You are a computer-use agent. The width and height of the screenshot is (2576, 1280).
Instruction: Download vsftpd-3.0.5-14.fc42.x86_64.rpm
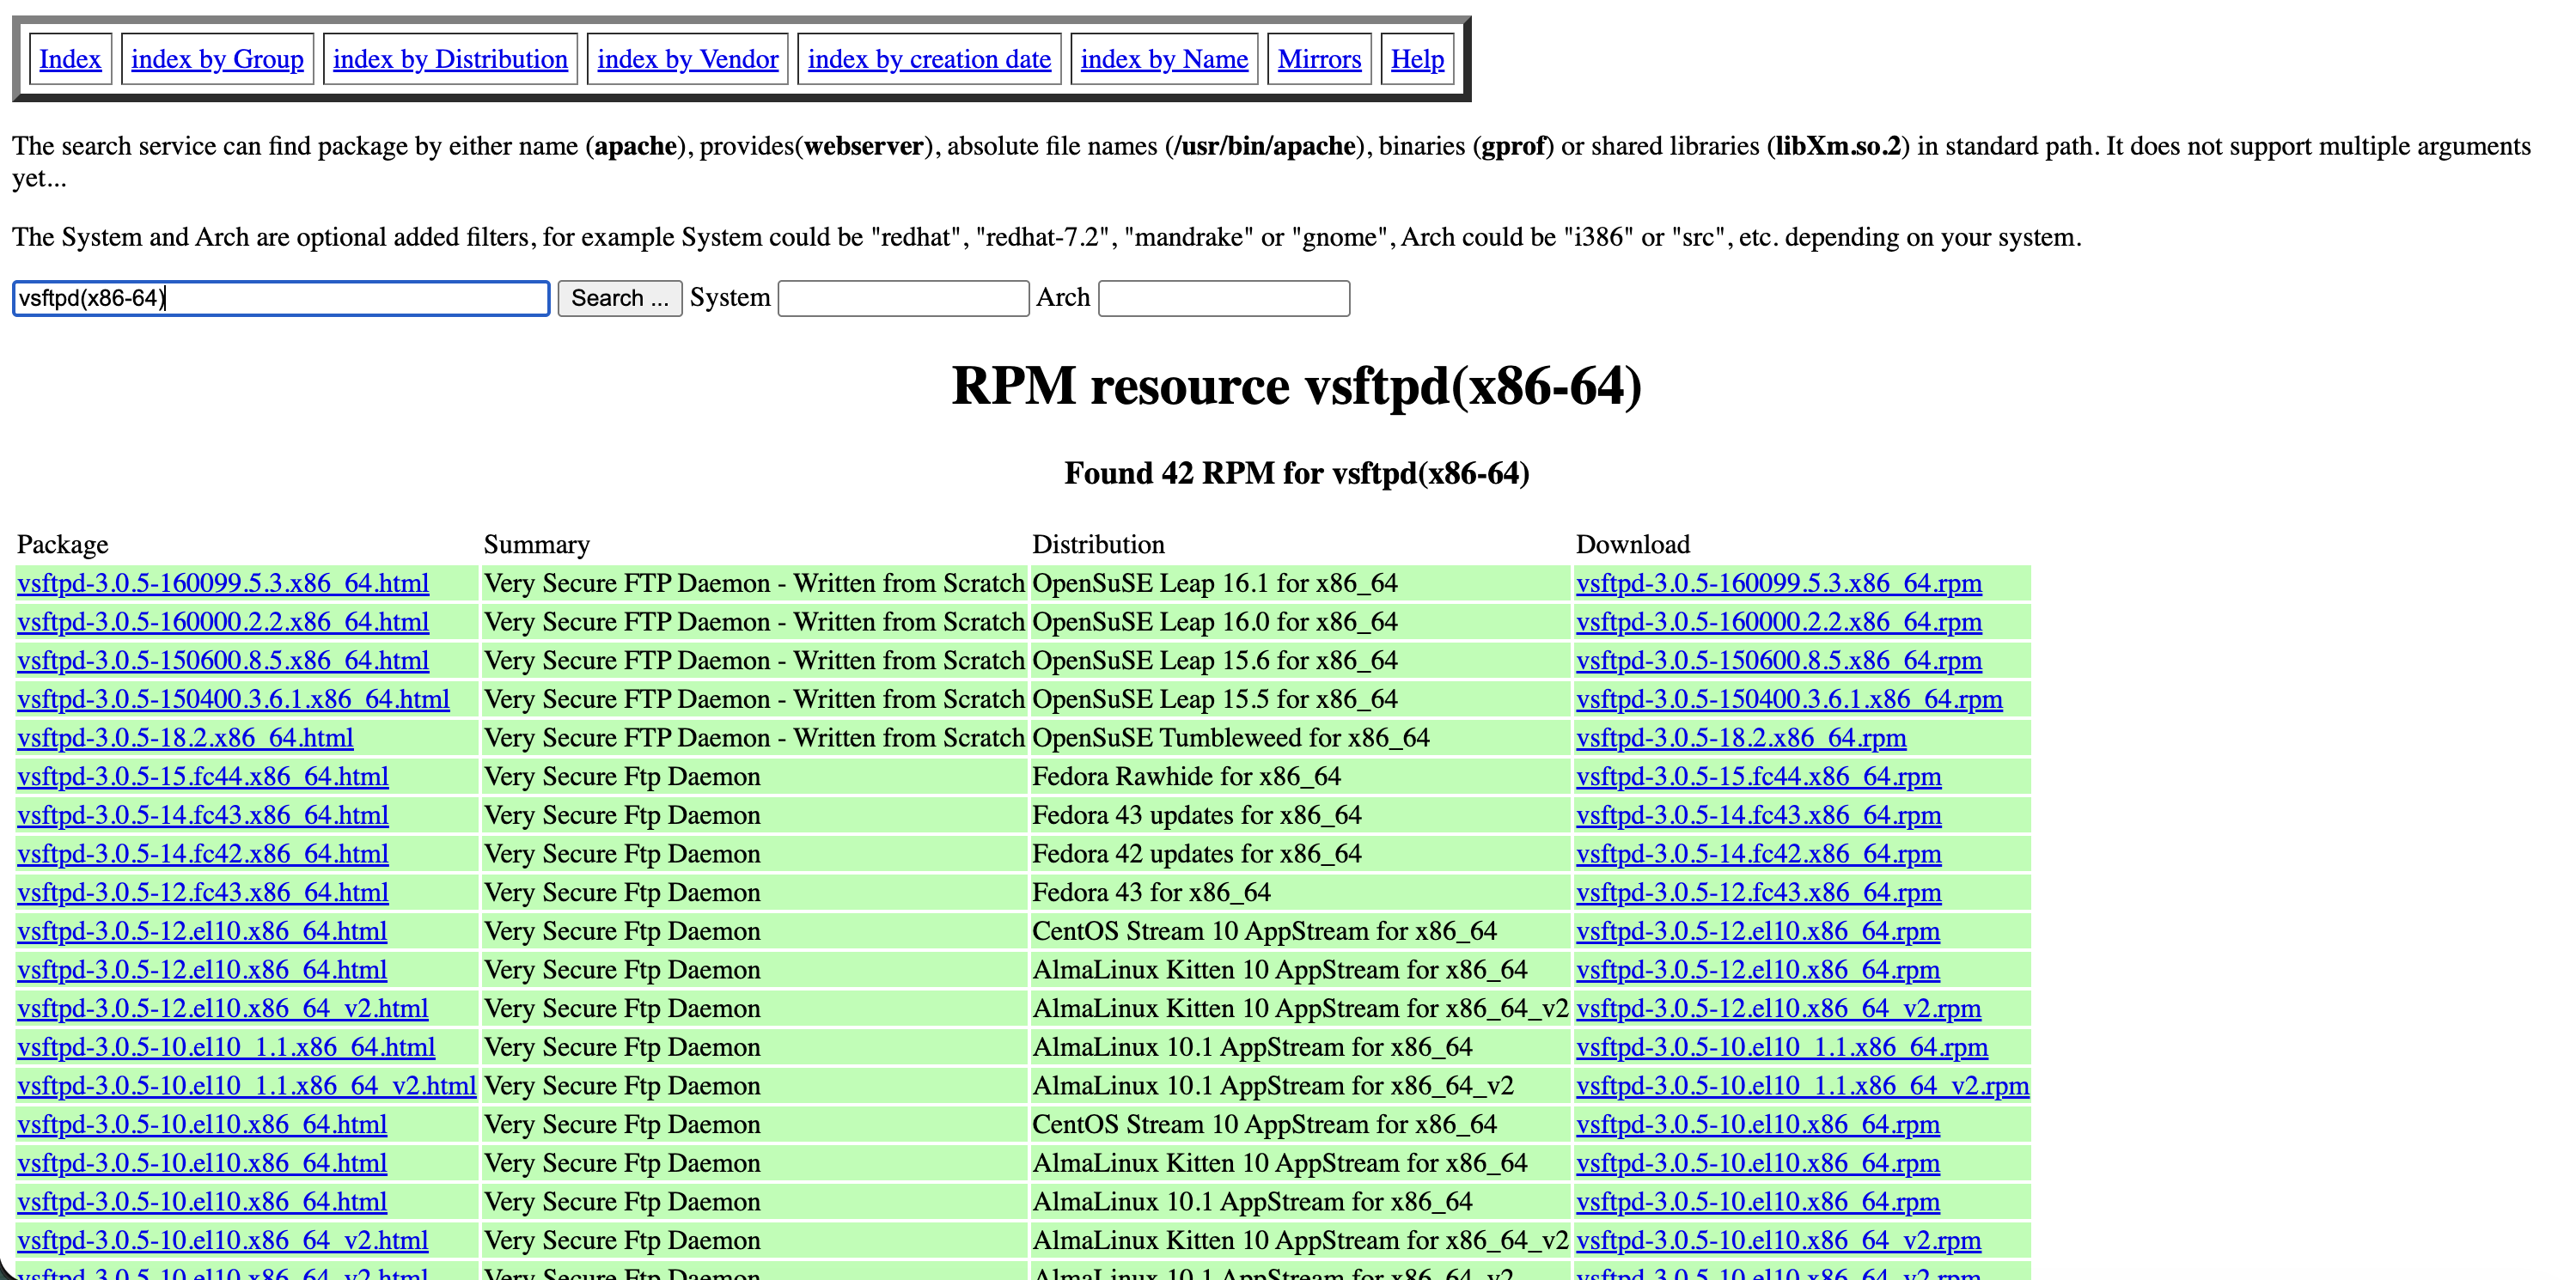tap(1759, 854)
